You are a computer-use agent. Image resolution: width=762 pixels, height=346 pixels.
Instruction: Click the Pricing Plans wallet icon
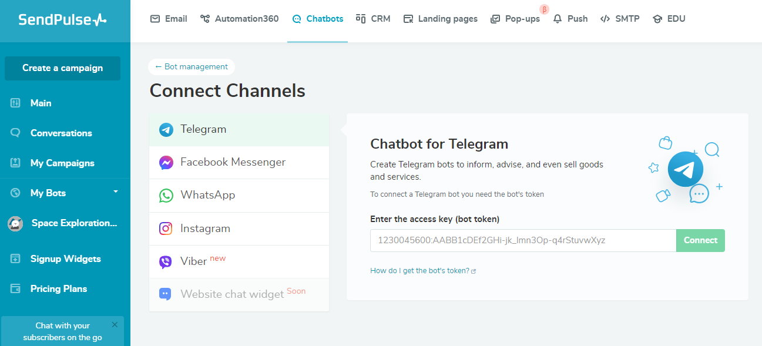16,288
